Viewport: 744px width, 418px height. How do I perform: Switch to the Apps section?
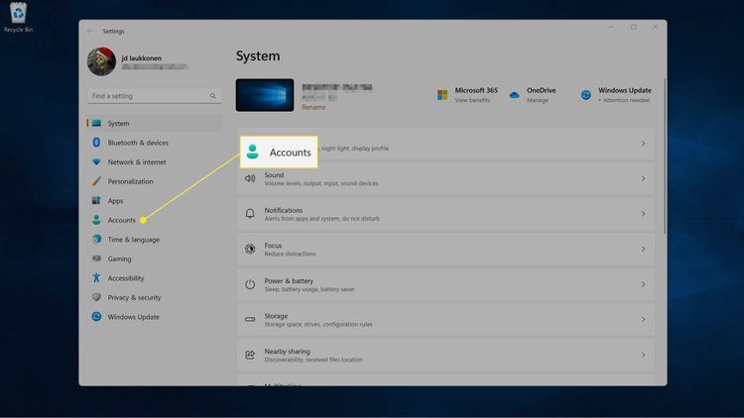(115, 201)
